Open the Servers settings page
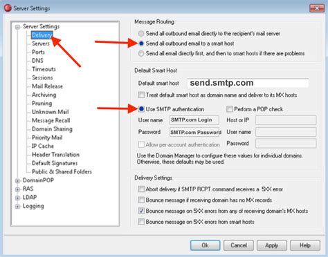Viewport: 328px width, 257px height. 41,44
